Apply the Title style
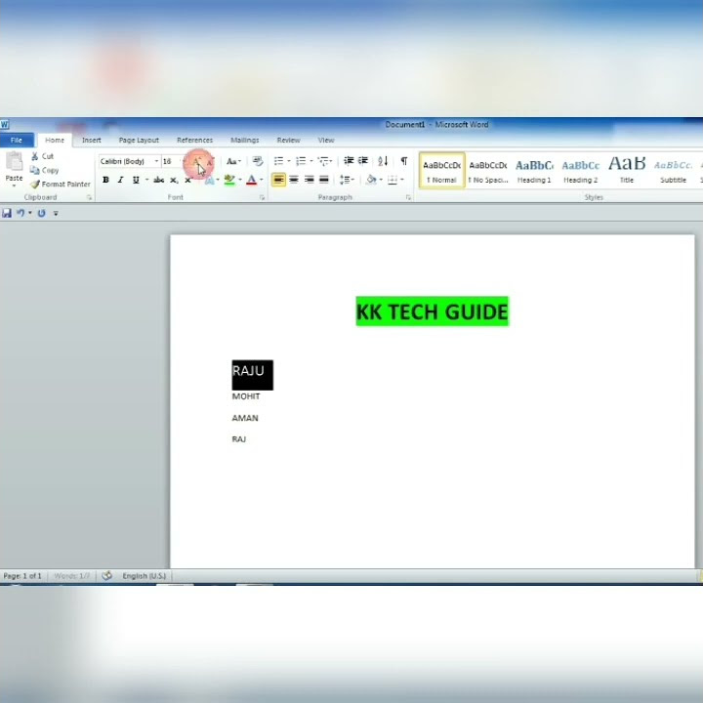 coord(626,170)
